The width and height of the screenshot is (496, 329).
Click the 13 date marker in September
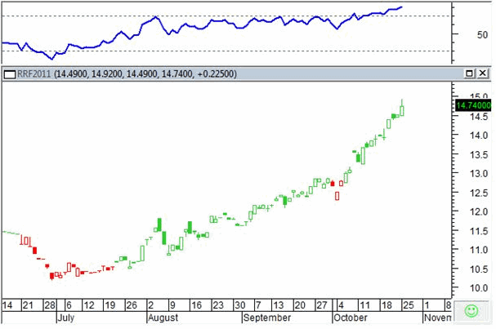[278, 305]
